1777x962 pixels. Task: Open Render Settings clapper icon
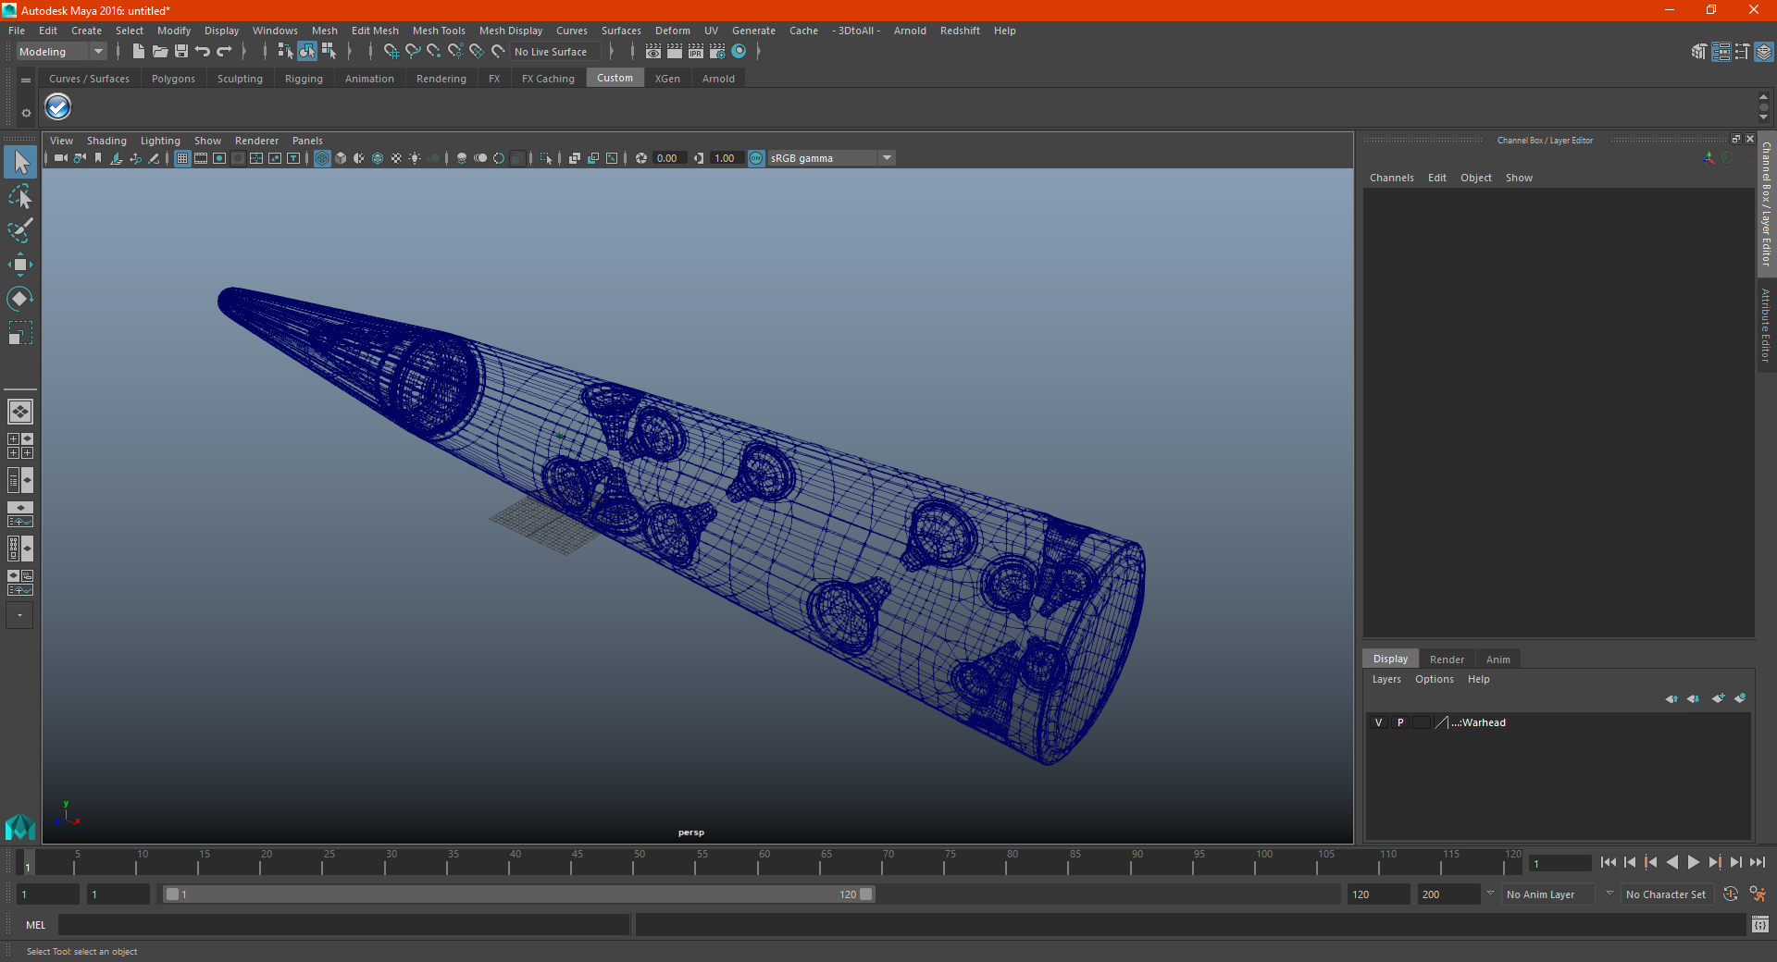tap(717, 52)
